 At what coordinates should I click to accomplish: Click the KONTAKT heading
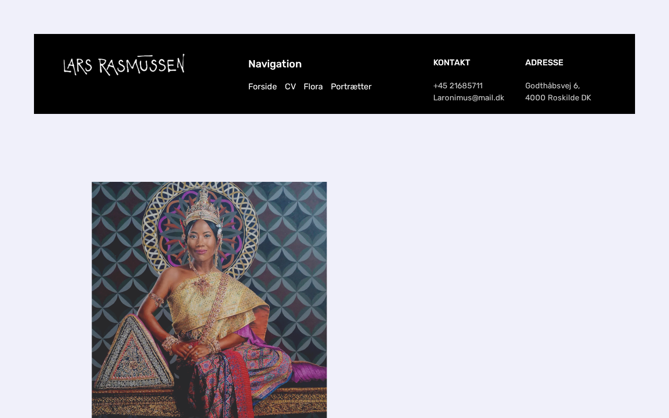[452, 63]
